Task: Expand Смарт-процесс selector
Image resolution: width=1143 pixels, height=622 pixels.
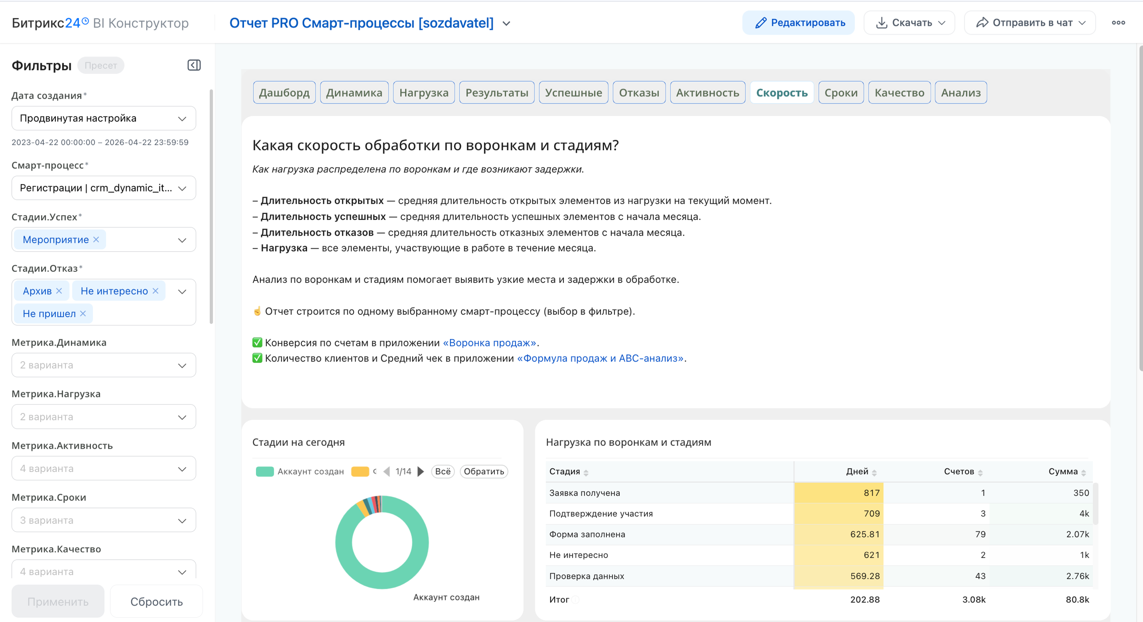Action: coord(103,188)
